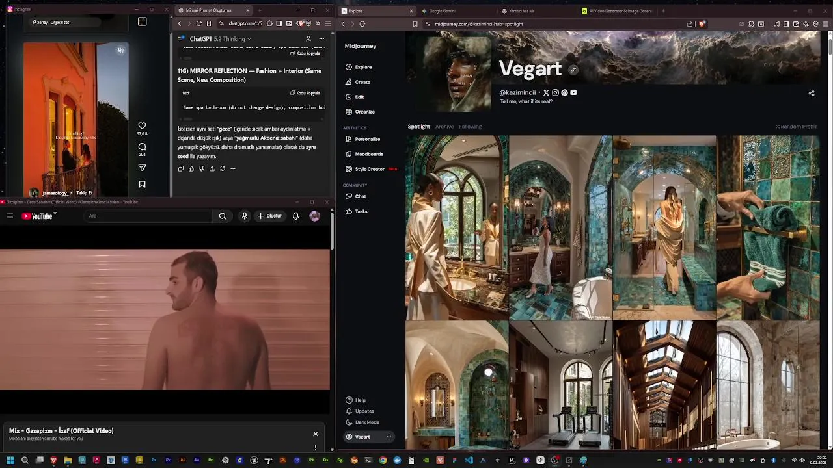833x468 pixels.
Task: Open Create page in Midjourney sidebar
Action: [x=358, y=82]
